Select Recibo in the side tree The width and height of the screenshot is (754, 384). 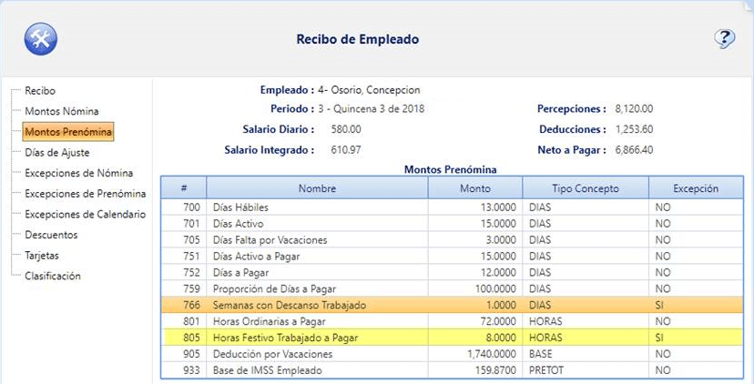click(40, 91)
